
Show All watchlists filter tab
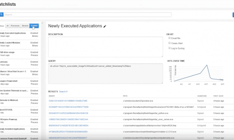7,26
